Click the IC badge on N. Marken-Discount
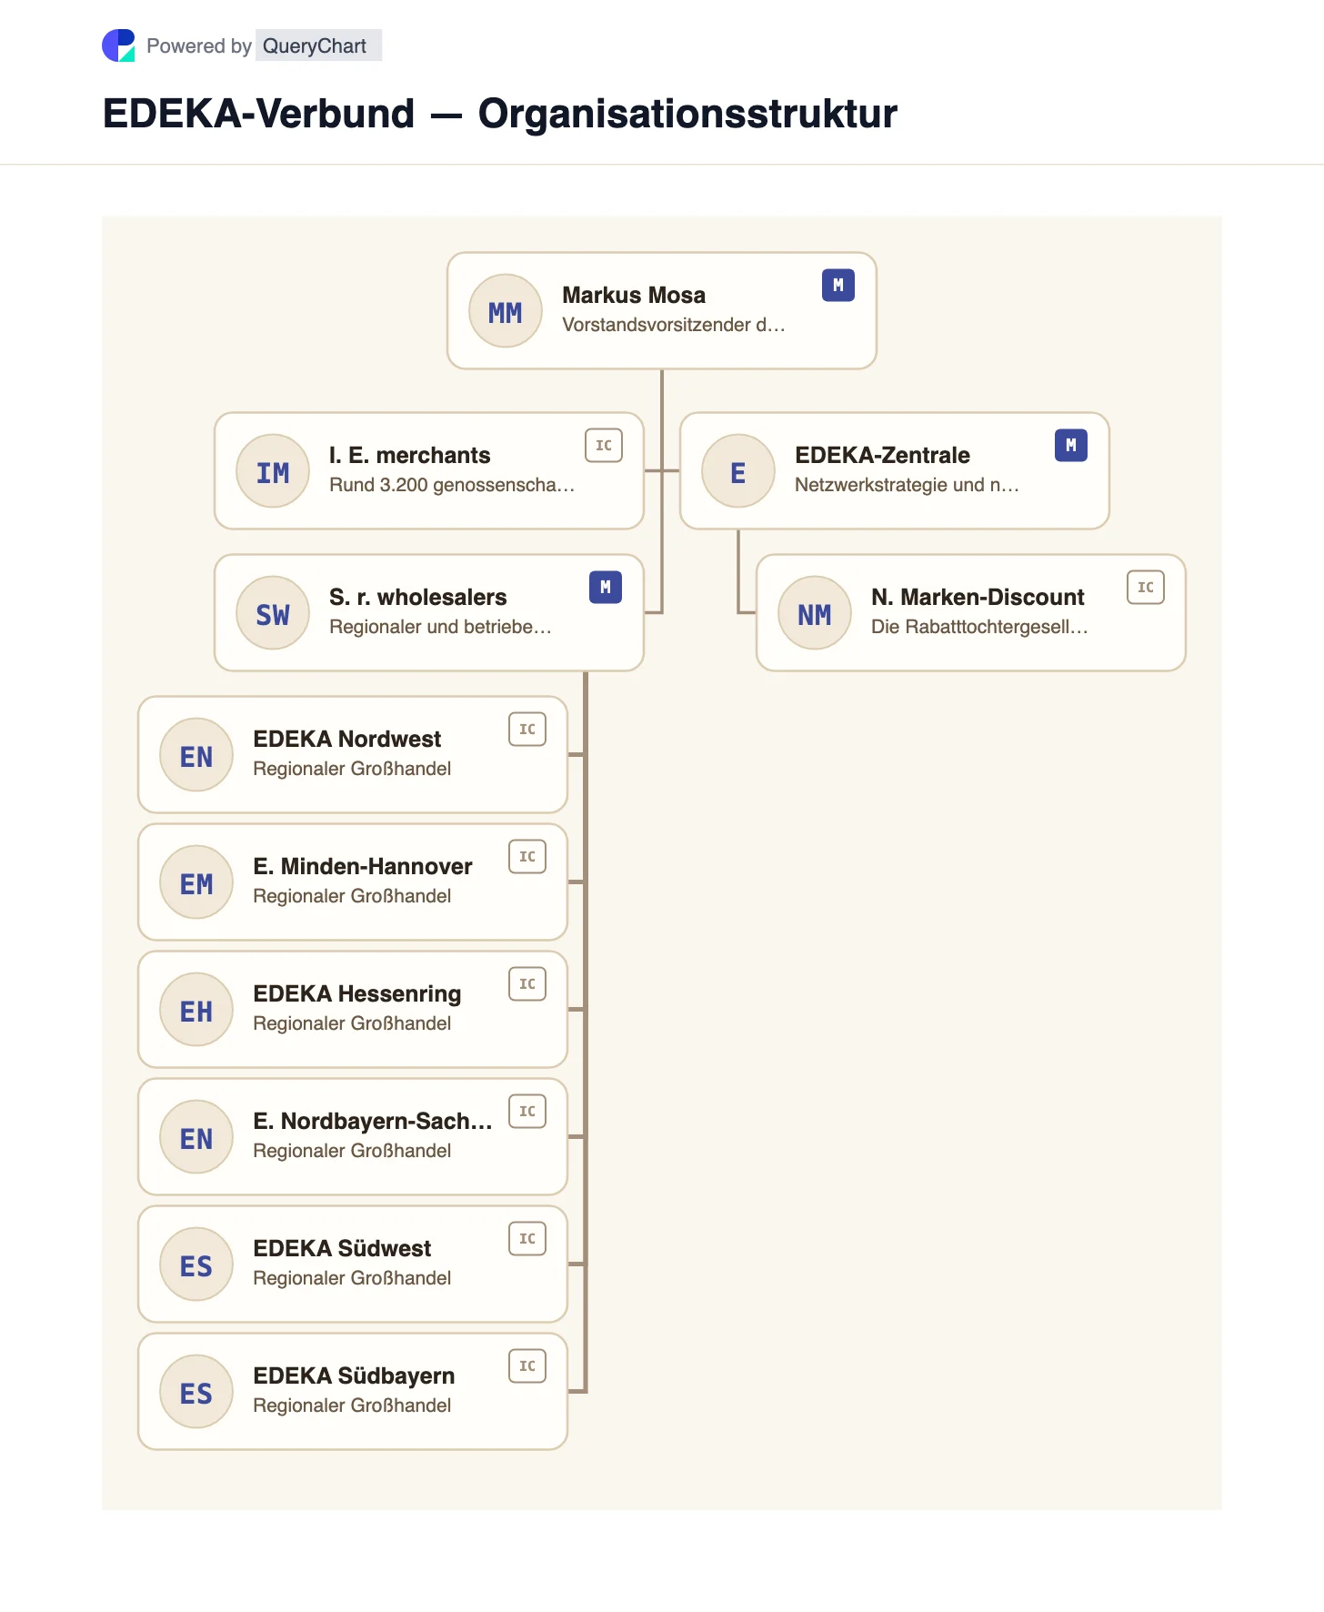The width and height of the screenshot is (1324, 1612). pos(1146,588)
